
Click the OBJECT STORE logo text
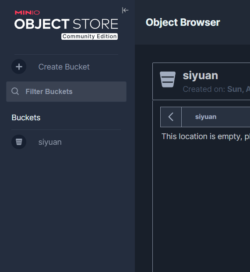coord(66,24)
